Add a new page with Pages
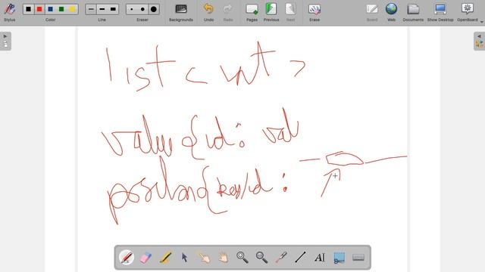This screenshot has height=272, width=485. point(252,12)
